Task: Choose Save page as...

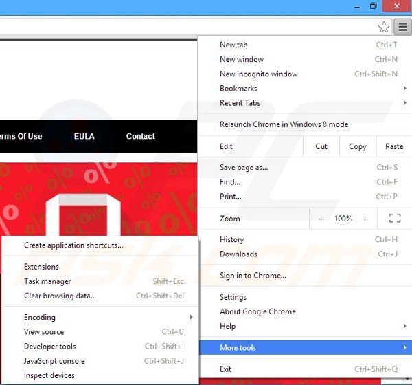Action: (x=306, y=167)
